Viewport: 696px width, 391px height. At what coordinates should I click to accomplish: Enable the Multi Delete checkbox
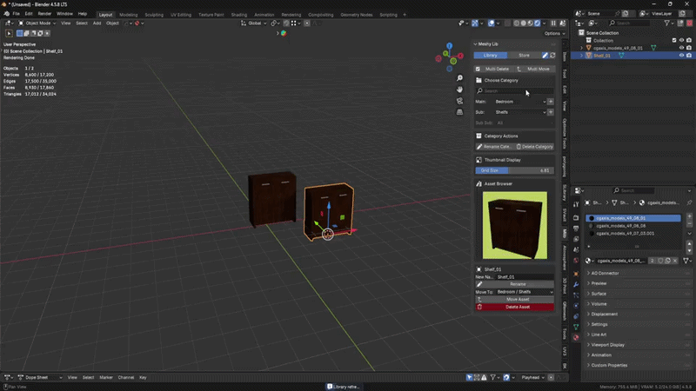click(478, 69)
